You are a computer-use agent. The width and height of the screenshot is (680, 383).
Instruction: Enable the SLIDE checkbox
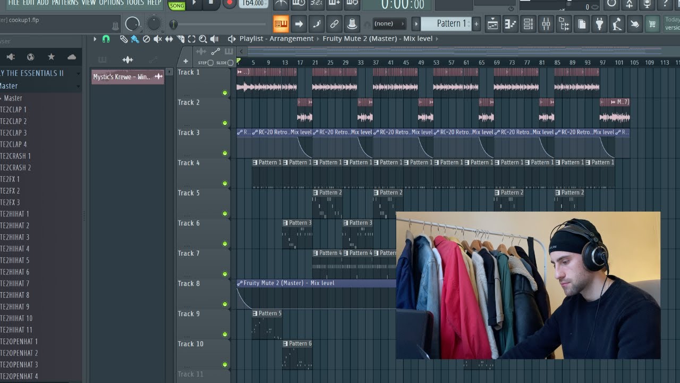coord(231,63)
